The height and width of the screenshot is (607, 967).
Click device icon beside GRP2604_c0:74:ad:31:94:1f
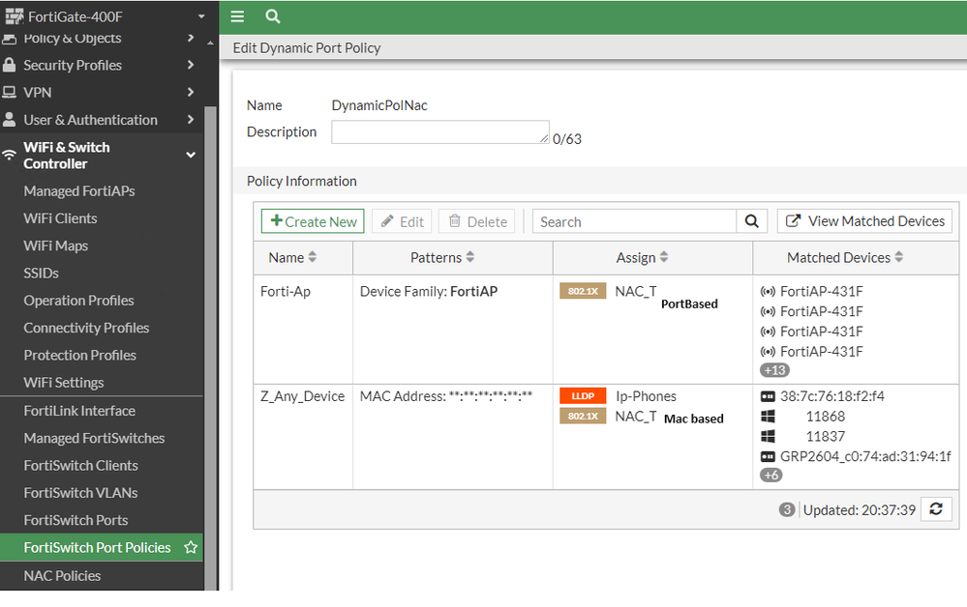point(768,457)
